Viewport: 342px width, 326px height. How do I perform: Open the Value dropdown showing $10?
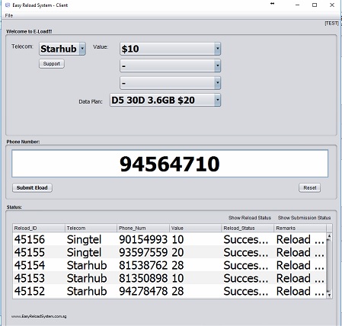coord(170,49)
